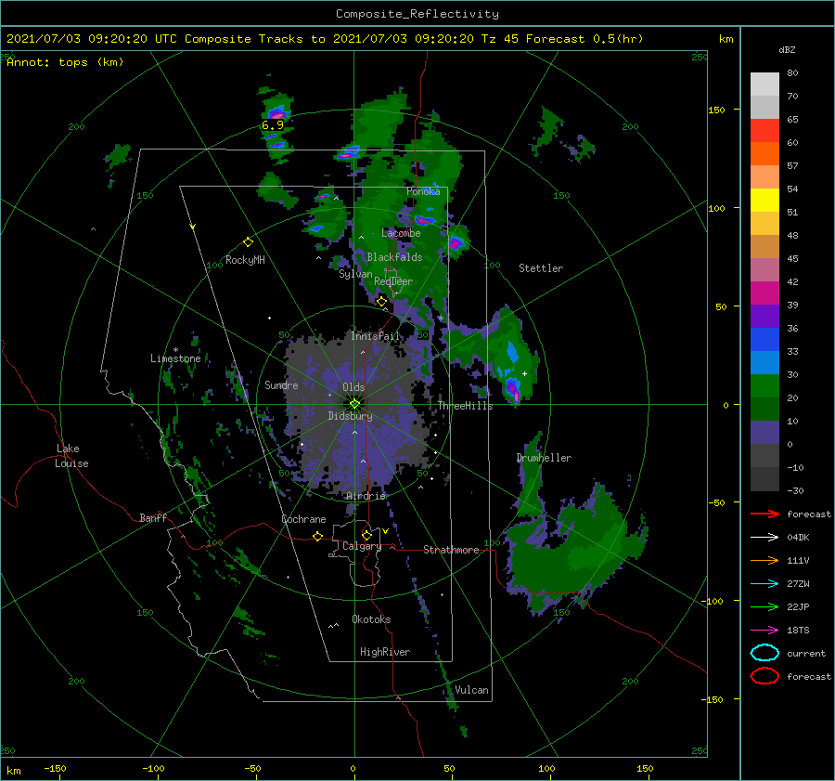Click the Cochrane town label
This screenshot has width=835, height=781.
click(x=303, y=519)
